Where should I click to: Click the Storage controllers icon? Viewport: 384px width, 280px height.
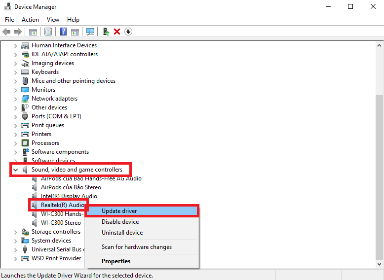pos(25,232)
